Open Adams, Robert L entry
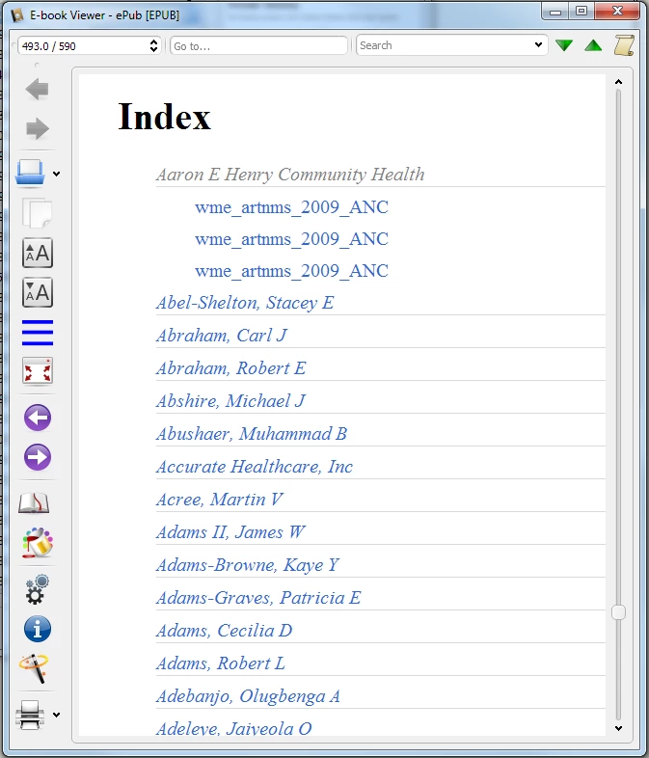 click(x=221, y=663)
